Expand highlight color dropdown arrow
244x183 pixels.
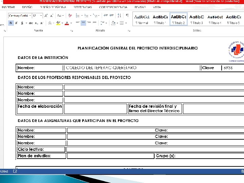click(x=62, y=23)
